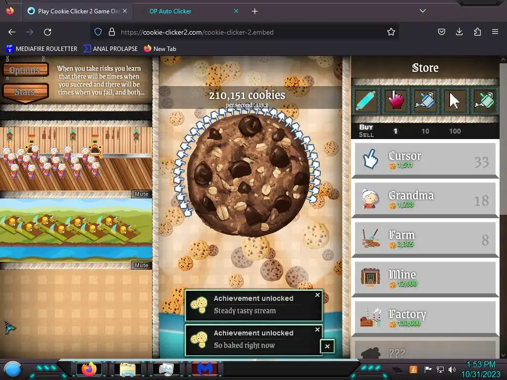Open the Downloads panel

pos(459,32)
